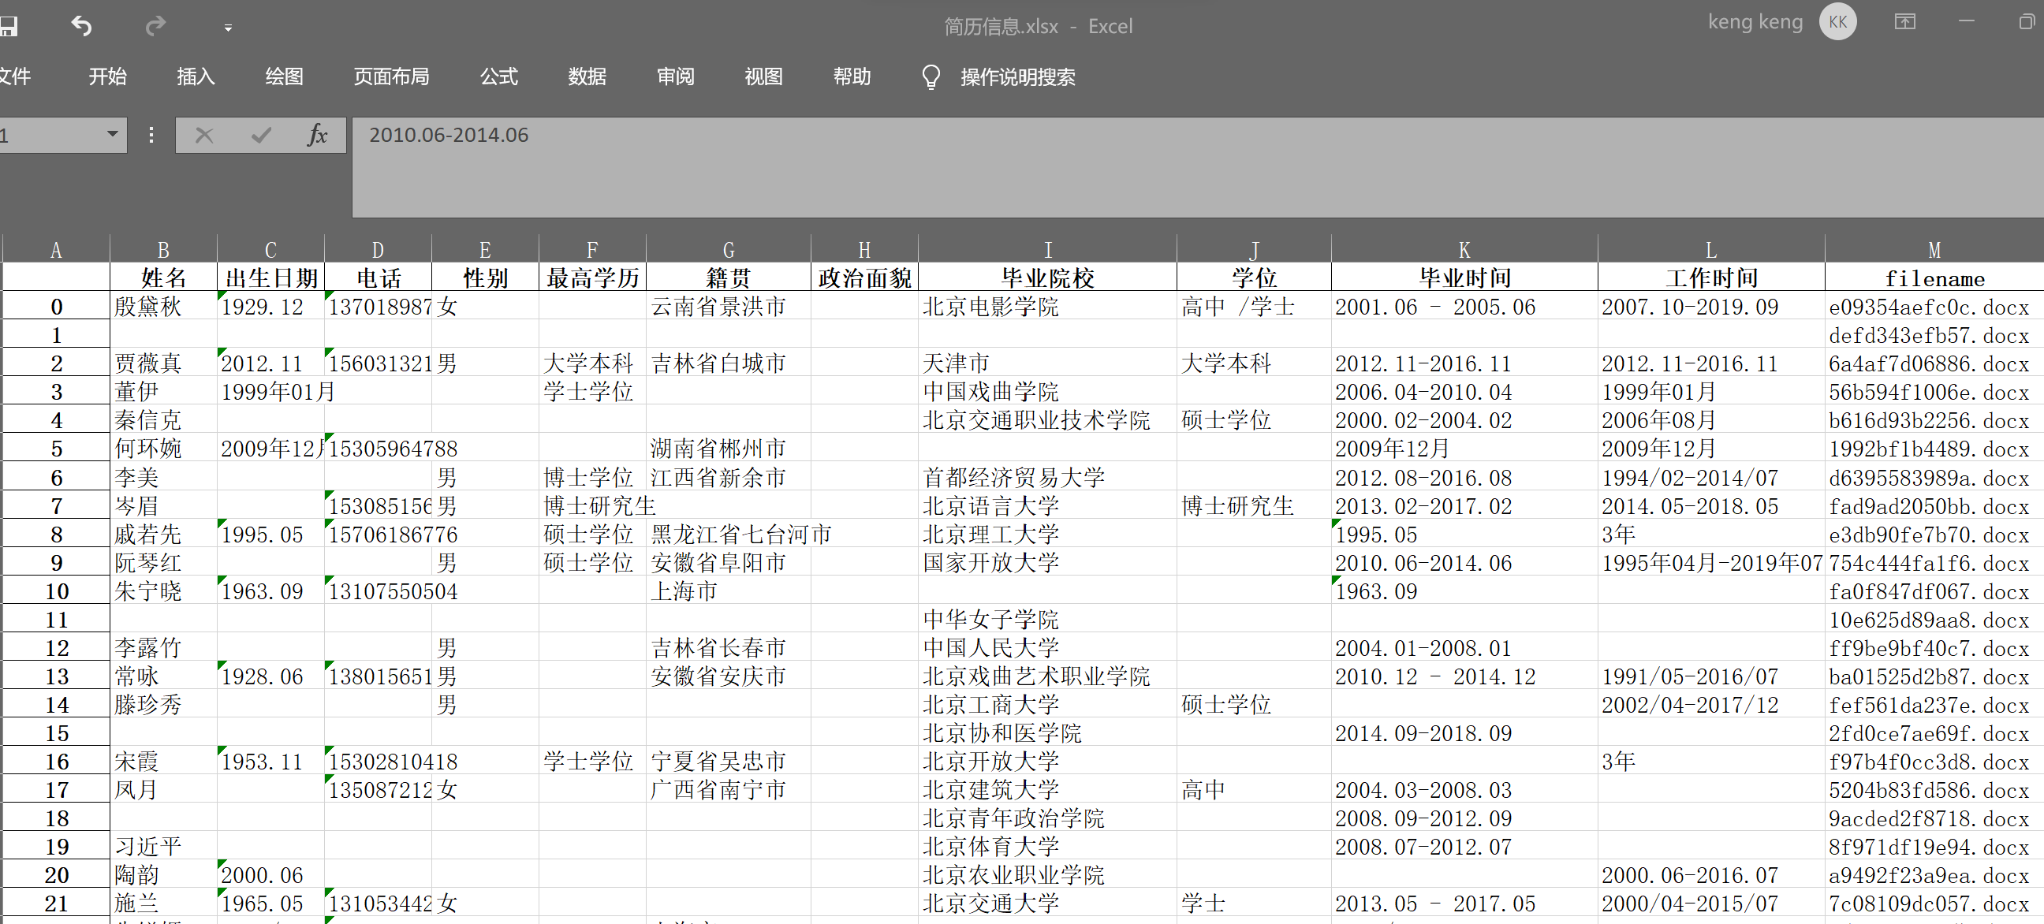Cancel the entry with the X icon

coord(204,135)
